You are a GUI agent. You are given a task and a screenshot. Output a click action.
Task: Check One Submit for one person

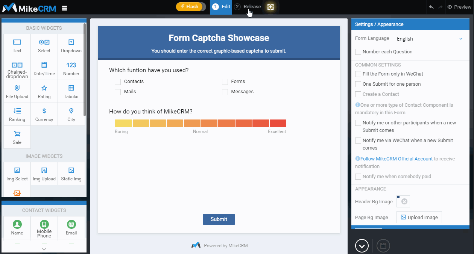[358, 84]
